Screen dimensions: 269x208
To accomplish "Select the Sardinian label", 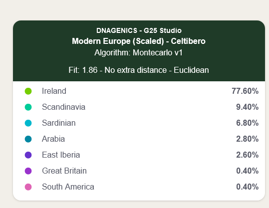I will [x=59, y=123].
